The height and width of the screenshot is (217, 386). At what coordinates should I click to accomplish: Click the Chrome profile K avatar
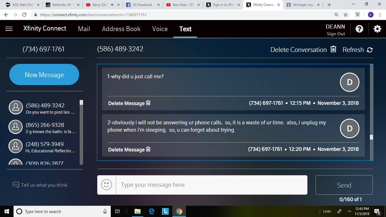click(x=370, y=15)
